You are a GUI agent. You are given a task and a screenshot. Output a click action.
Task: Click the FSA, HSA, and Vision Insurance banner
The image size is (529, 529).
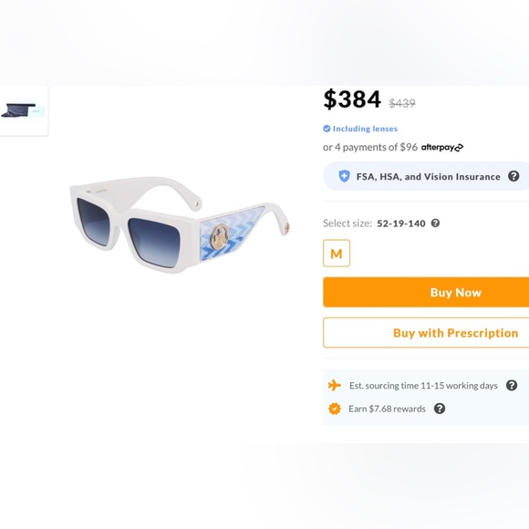(426, 176)
